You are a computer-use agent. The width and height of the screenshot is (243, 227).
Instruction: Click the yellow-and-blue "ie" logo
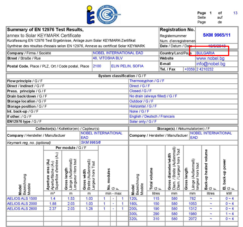point(91,15)
